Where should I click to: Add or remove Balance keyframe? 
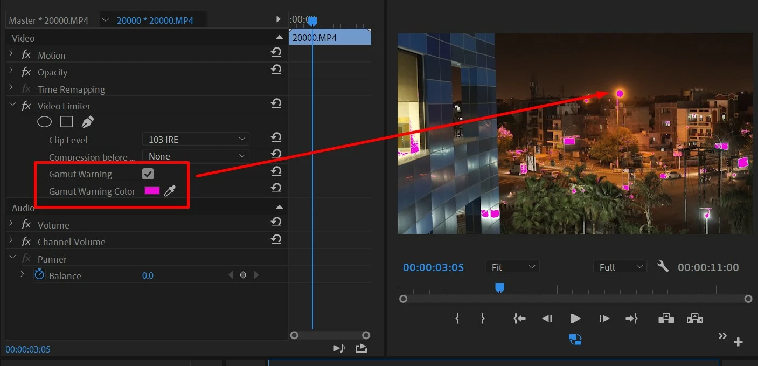(x=243, y=275)
